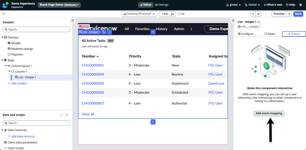Collapse the Overlays tree node
This screenshot has height=150, width=306.
(2, 37)
